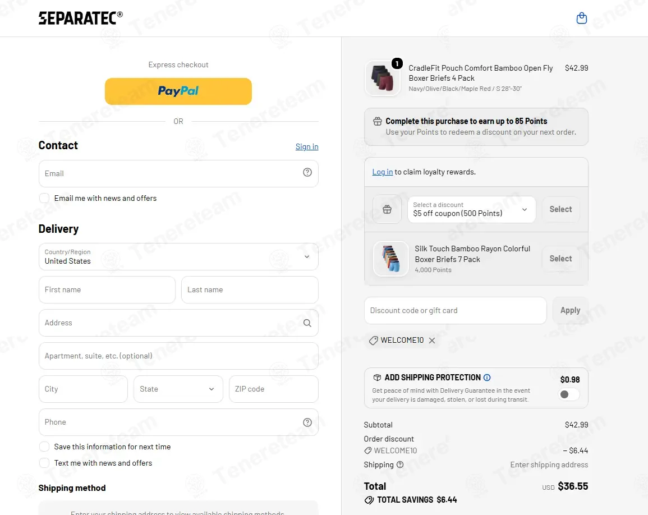Click the Shipping help question icon
The image size is (648, 515).
[399, 465]
